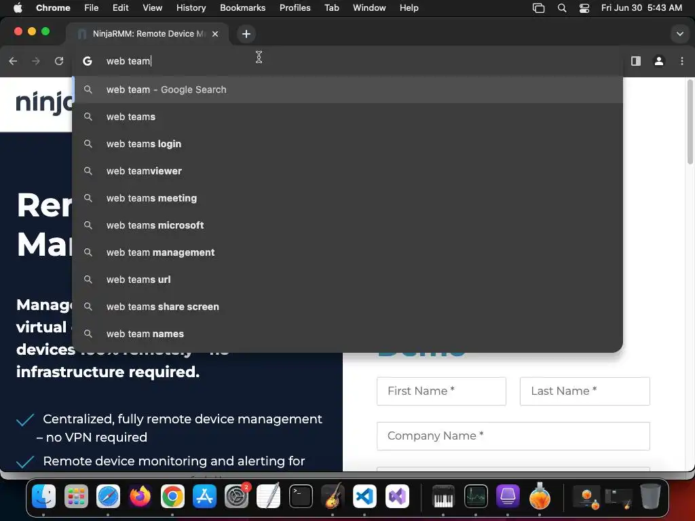Open Finder from the dock
Screen dimensions: 695x521
pyautogui.click(x=44, y=496)
